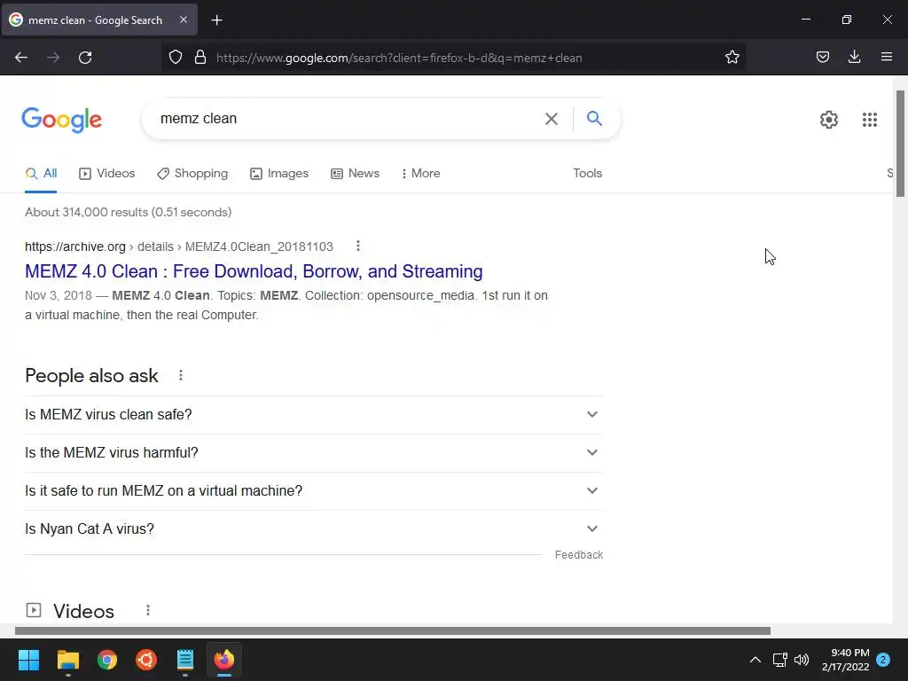908x681 pixels.
Task: Open Google quick settings gear
Action: point(829,120)
